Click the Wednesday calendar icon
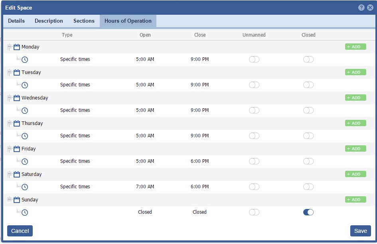The width and height of the screenshot is (377, 244). (x=17, y=98)
